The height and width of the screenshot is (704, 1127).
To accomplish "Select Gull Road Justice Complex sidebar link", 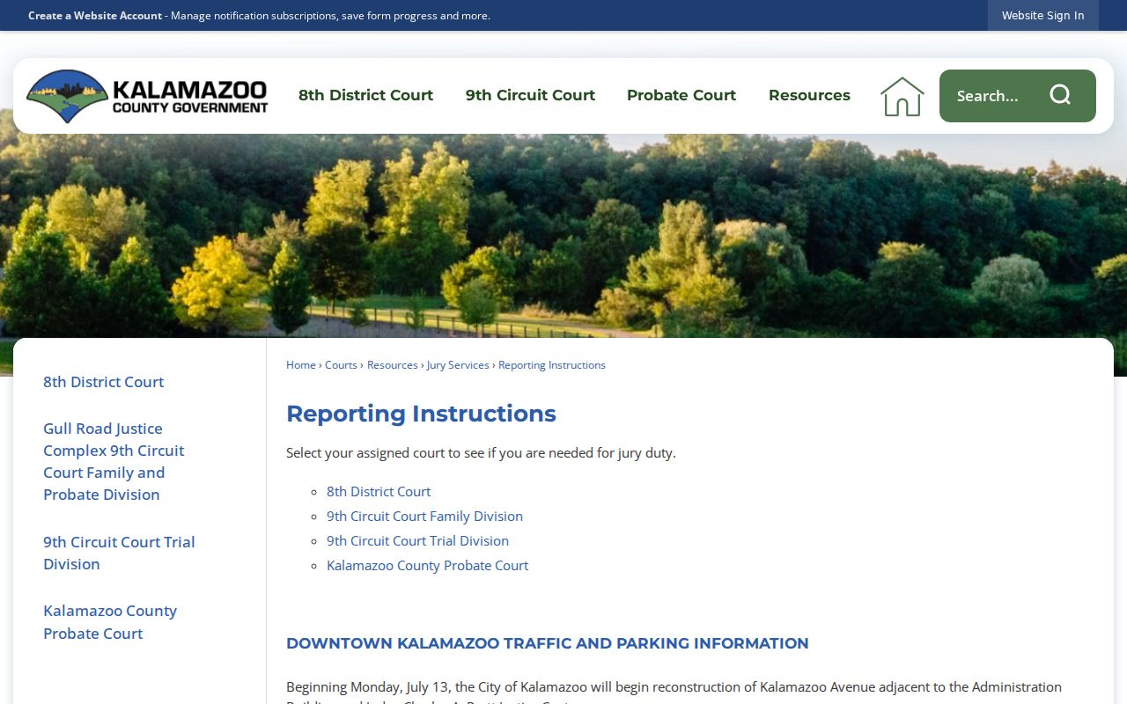I will pos(114,461).
